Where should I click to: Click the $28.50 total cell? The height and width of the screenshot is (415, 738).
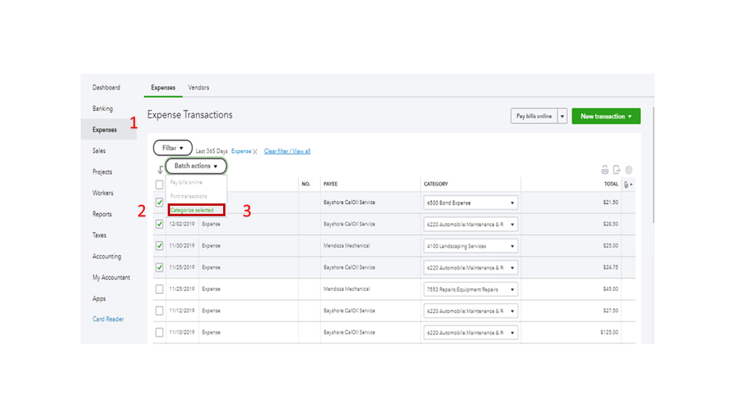tap(610, 224)
